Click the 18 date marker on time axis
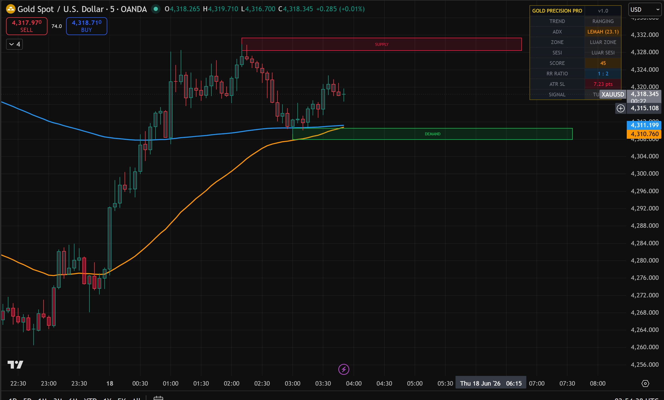 (x=110, y=383)
